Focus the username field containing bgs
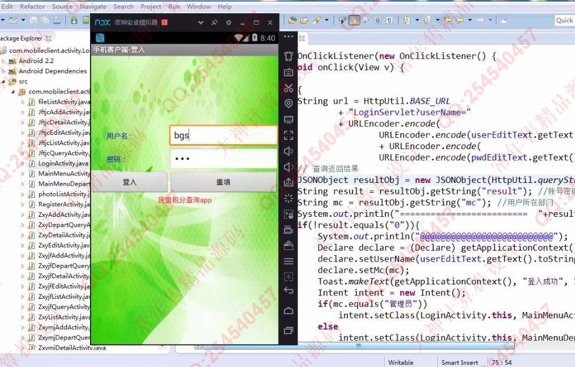Image resolution: width=575 pixels, height=367 pixels. tap(224, 135)
